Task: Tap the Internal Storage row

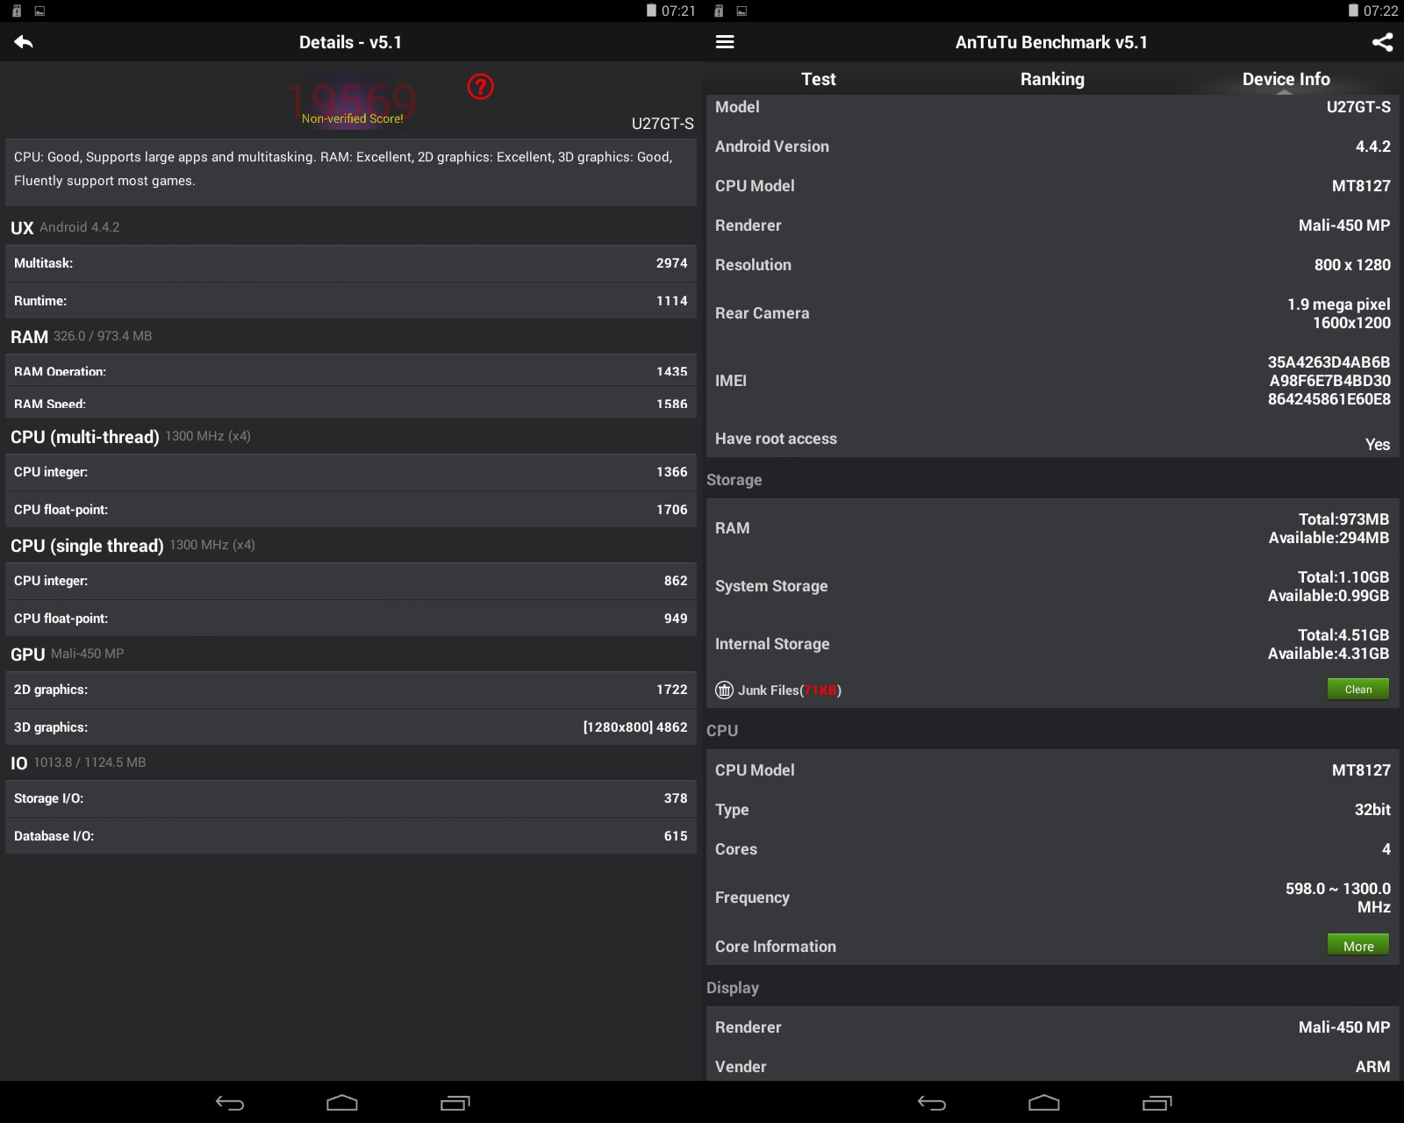Action: coord(1053,644)
